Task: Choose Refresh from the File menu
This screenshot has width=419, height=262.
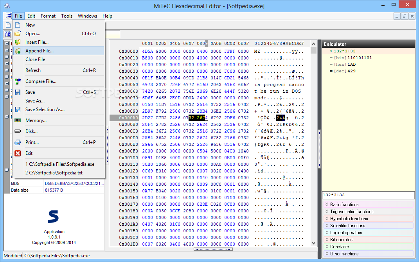Action: click(x=59, y=70)
